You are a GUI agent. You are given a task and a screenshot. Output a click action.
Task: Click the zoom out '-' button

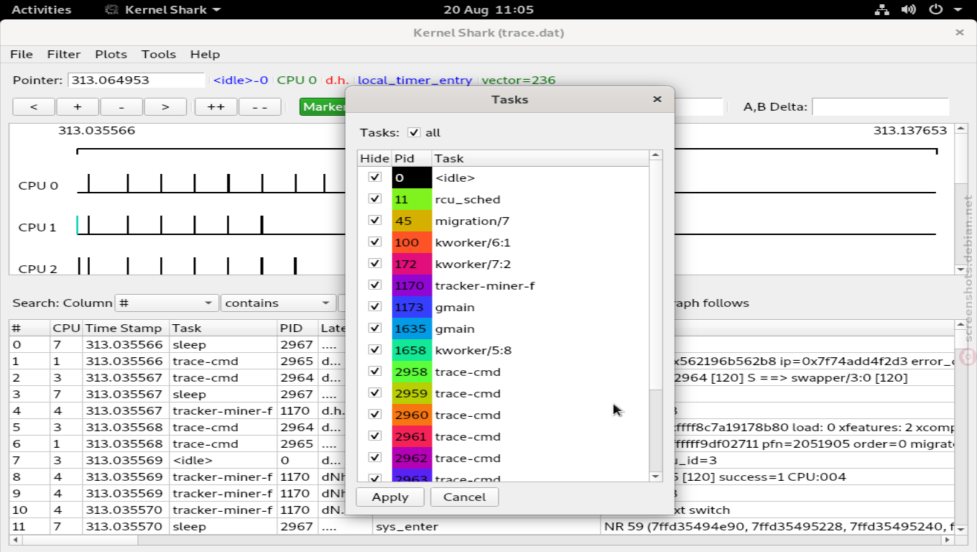coord(121,106)
